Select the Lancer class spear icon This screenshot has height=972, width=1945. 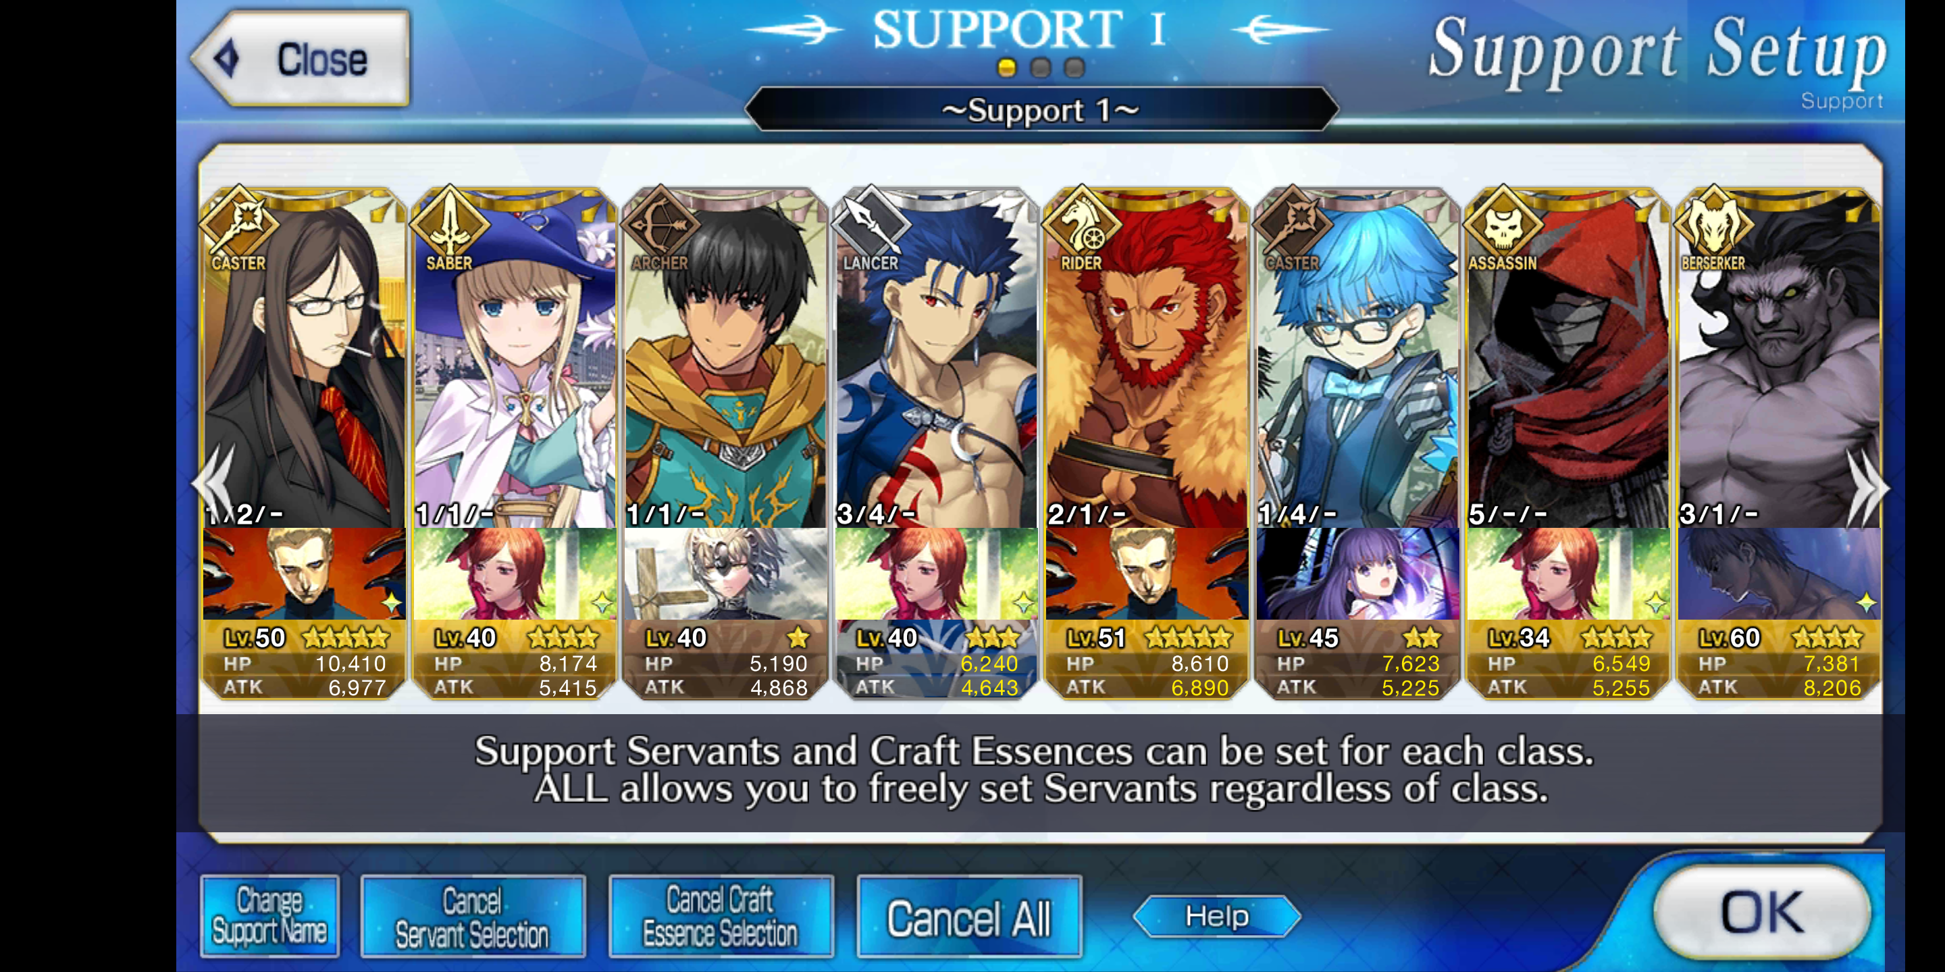871,223
